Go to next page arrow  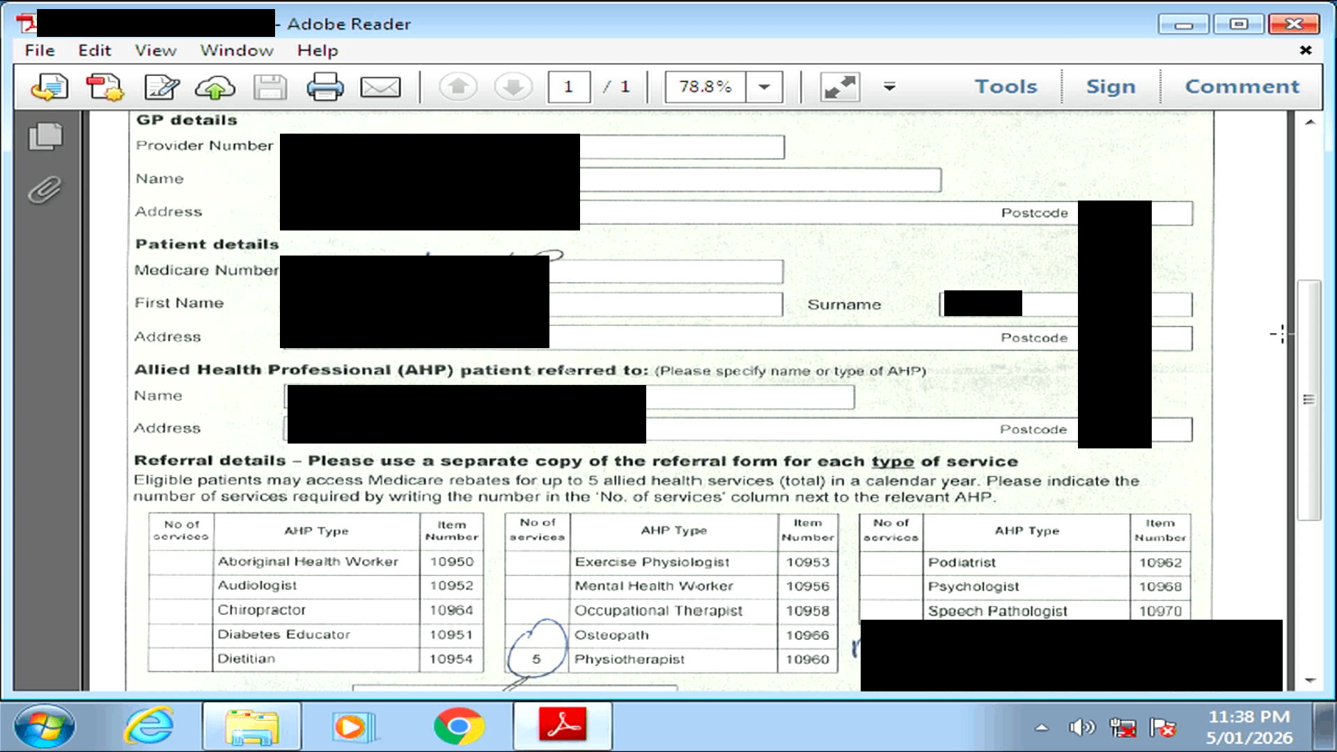pyautogui.click(x=513, y=87)
